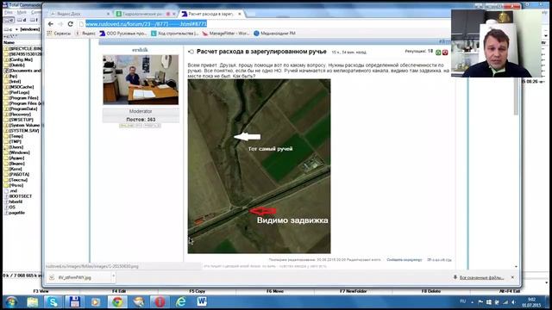This screenshot has width=552, height=310.
Task: Open the Ход строительства bookmark
Action: [x=174, y=34]
